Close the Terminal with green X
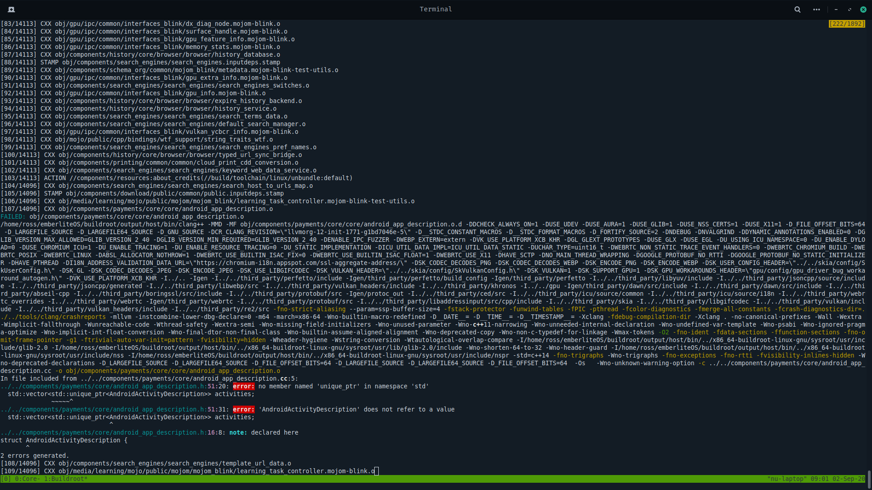The image size is (872, 490). click(863, 9)
